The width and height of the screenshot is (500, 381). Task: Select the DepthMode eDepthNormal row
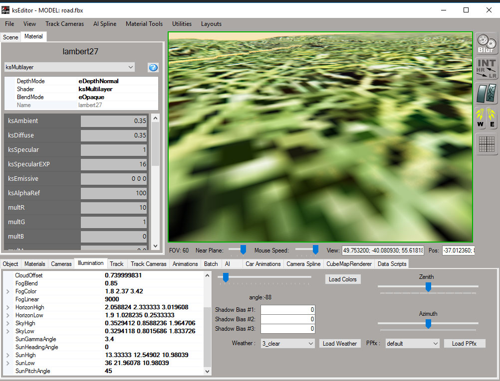[81, 81]
